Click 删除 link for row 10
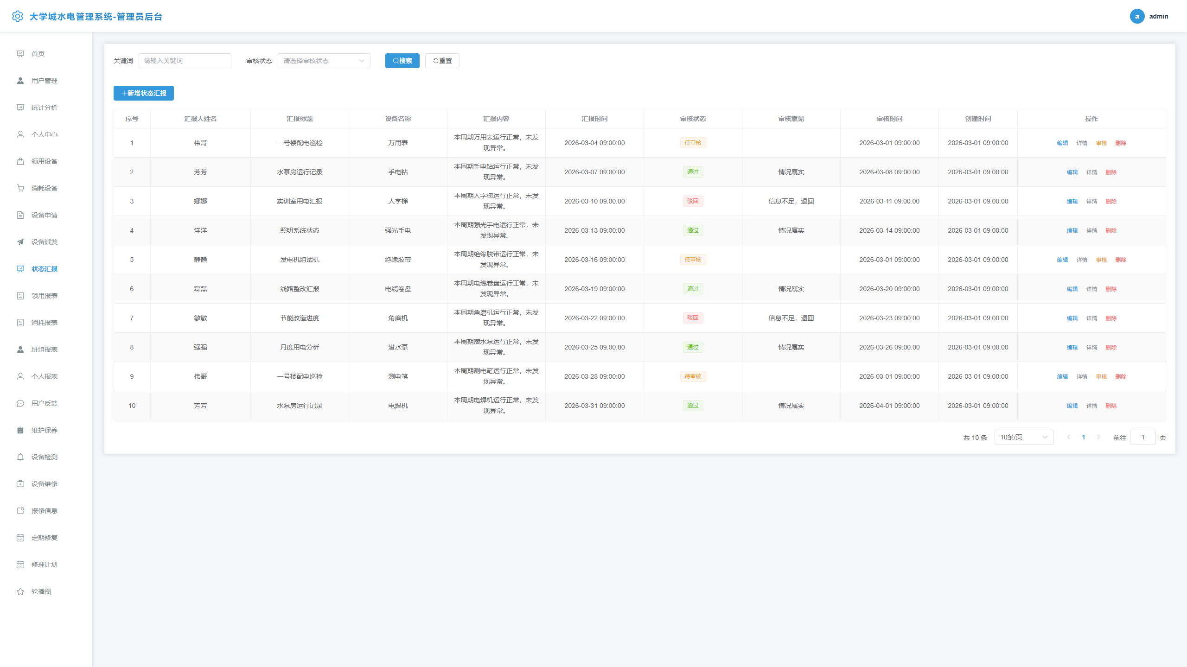This screenshot has height=667, width=1187. (1111, 406)
